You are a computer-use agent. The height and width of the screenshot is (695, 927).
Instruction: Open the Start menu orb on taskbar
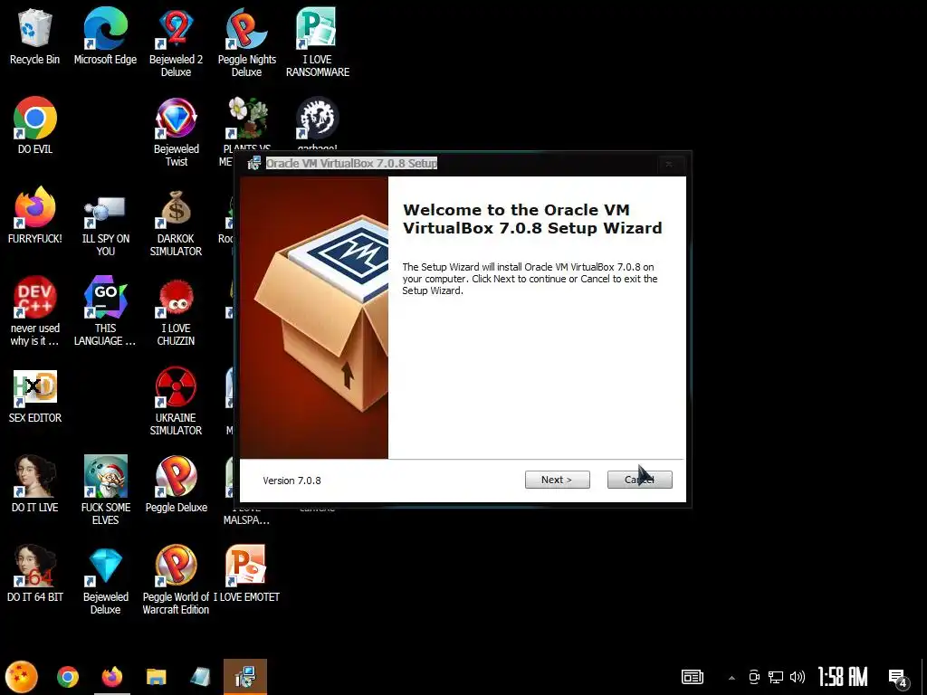point(22,677)
